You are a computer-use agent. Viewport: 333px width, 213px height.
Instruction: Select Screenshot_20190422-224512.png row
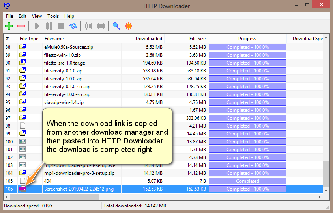[x=163, y=189]
